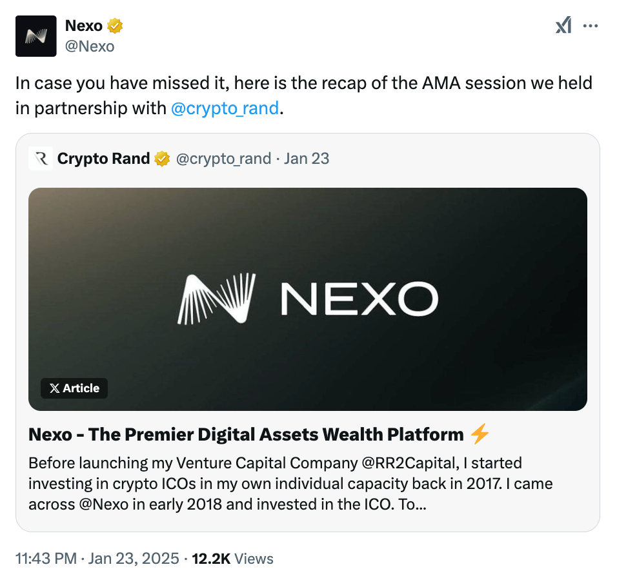
Task: Open the tweet options menu
Action: (x=592, y=25)
